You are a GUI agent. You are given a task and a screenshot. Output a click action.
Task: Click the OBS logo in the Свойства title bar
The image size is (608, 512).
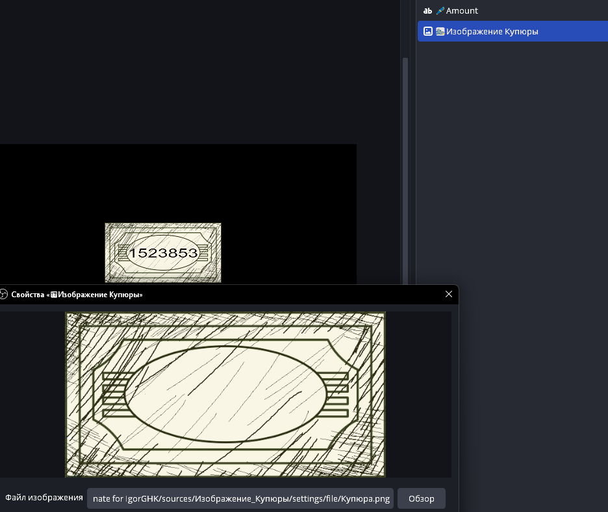(x=3, y=295)
